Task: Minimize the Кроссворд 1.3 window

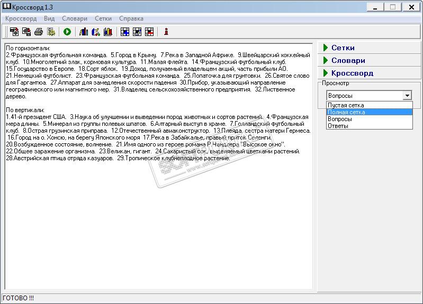Action: click(x=375, y=7)
